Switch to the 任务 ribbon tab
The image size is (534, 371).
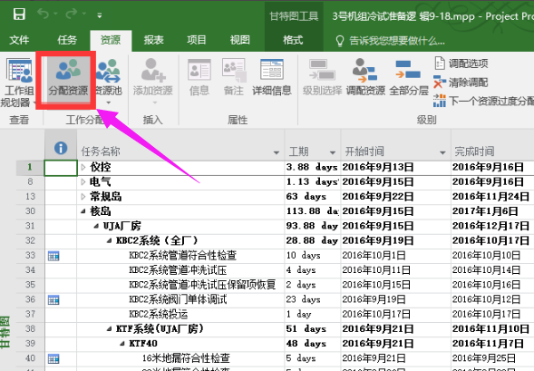coord(67,40)
